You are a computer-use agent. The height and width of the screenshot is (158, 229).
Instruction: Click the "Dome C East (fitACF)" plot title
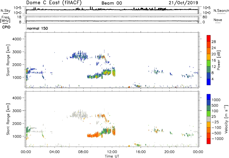tap(54, 3)
